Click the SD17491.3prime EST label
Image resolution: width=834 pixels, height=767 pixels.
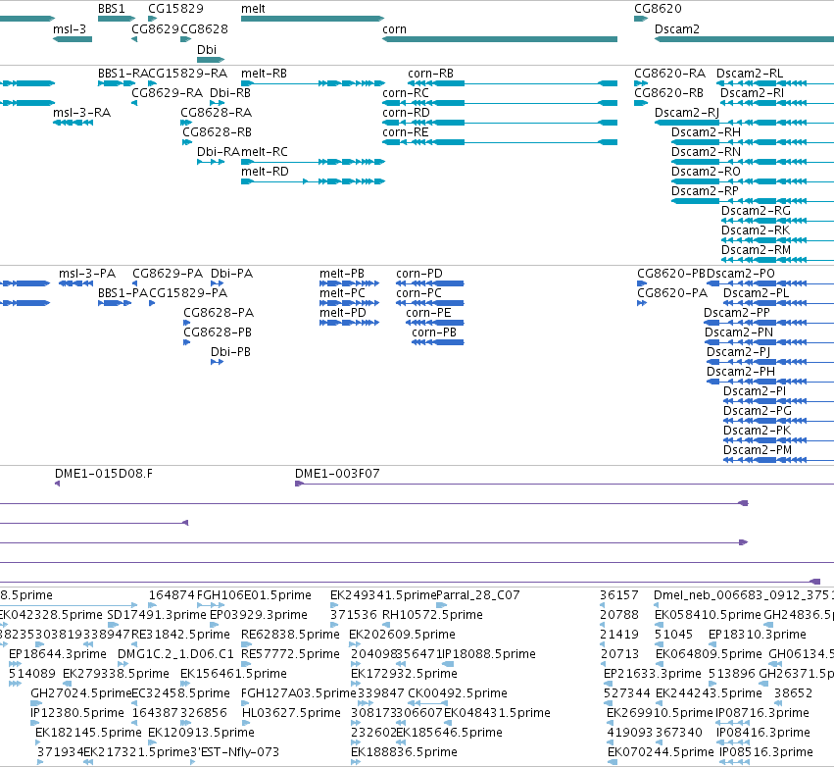157,615
